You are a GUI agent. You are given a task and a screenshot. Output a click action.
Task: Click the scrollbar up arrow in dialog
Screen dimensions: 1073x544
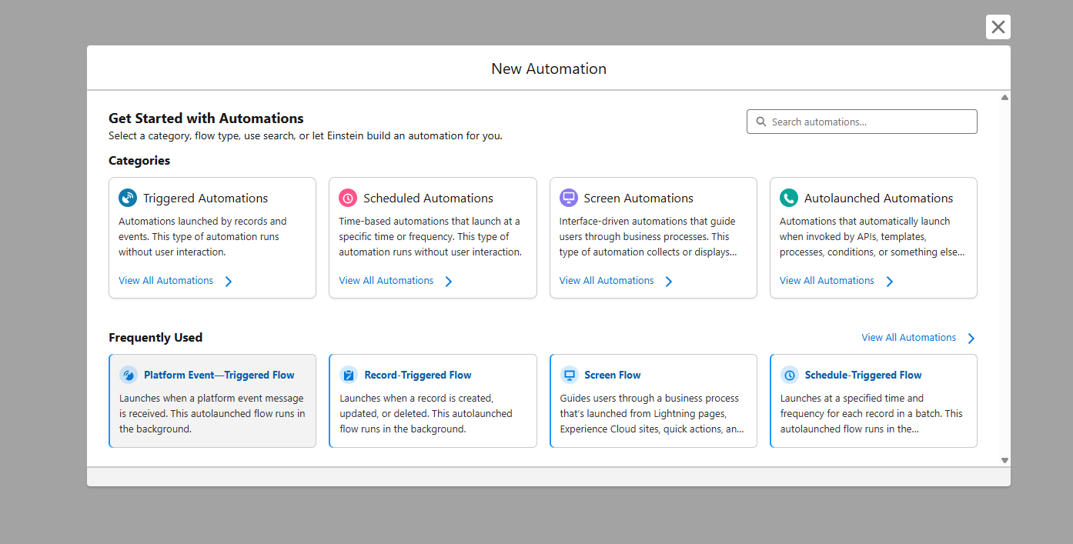click(1004, 98)
